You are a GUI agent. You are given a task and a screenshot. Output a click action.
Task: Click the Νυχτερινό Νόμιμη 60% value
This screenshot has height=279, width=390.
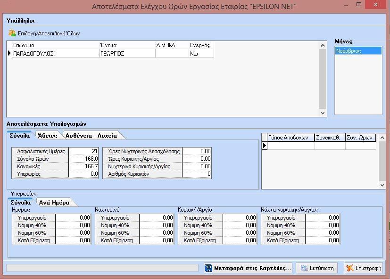157,233
